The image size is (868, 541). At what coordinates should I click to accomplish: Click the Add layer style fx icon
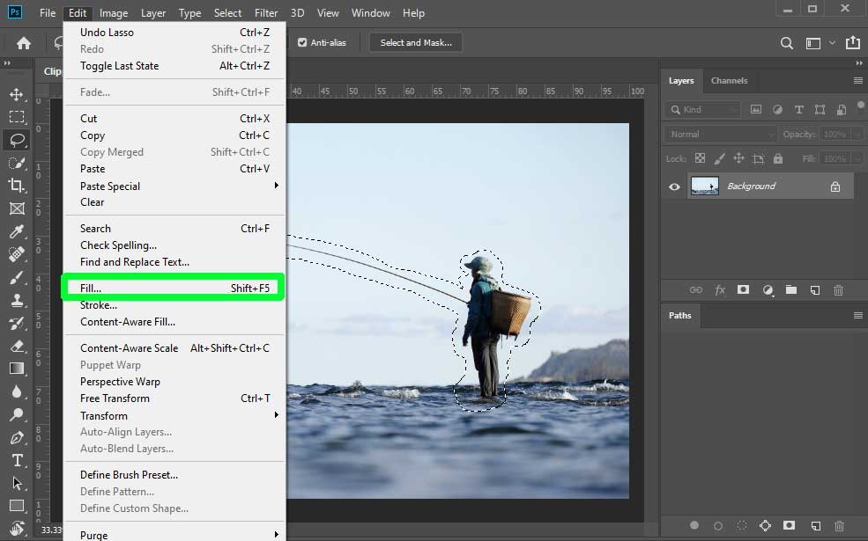[x=720, y=289]
